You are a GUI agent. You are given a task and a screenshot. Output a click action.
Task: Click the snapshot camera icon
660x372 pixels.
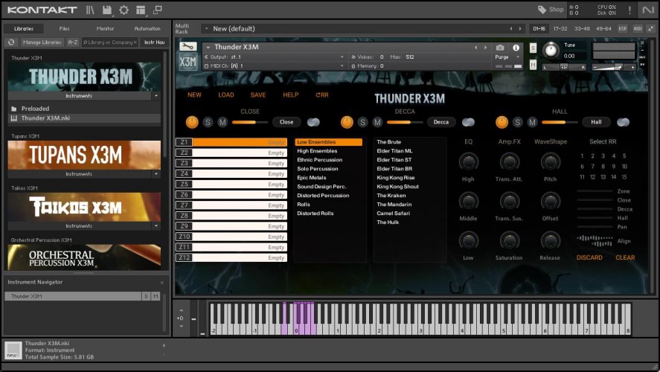pos(500,48)
